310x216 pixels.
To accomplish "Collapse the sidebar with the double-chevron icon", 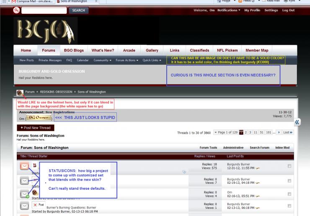I will point(297,122).
